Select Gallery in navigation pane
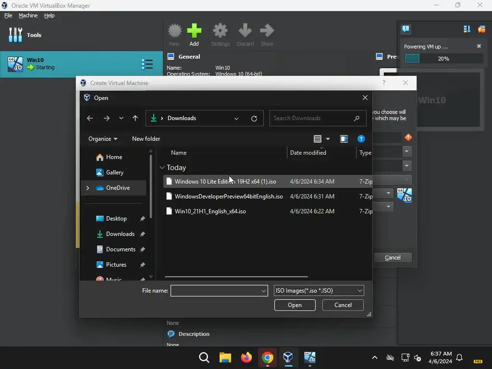Image resolution: width=492 pixels, height=369 pixels. click(x=114, y=172)
